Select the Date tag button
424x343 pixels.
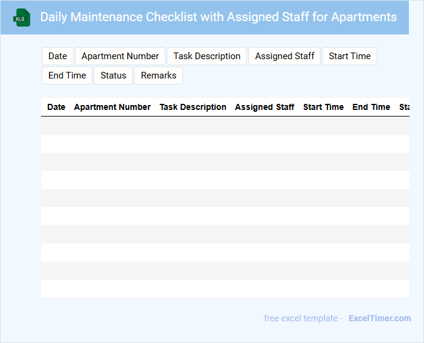57,56
